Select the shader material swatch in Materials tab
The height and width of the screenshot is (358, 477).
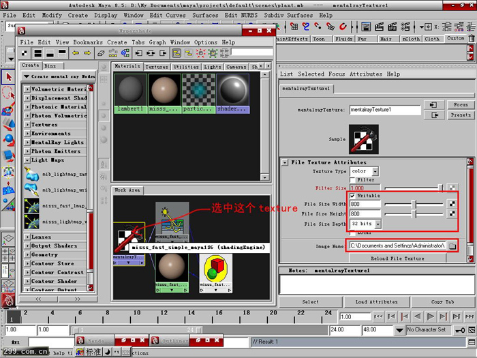pyautogui.click(x=232, y=94)
